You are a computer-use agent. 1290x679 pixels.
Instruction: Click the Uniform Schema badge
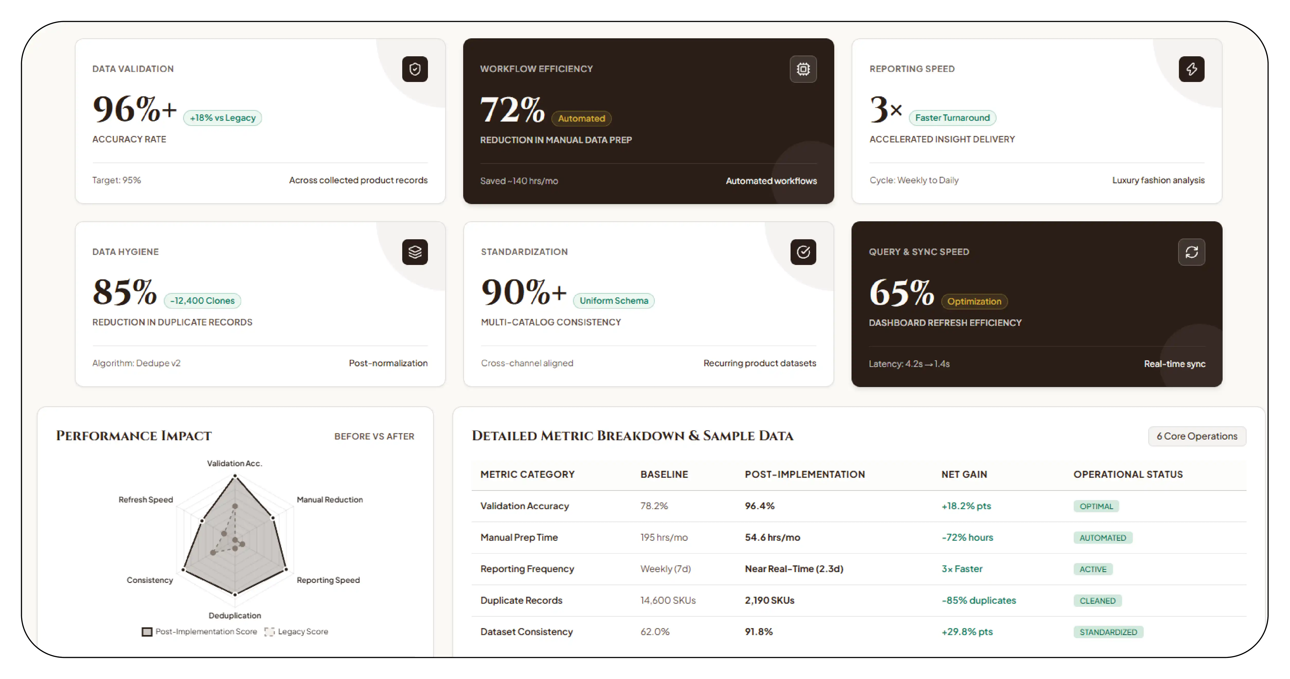(614, 300)
